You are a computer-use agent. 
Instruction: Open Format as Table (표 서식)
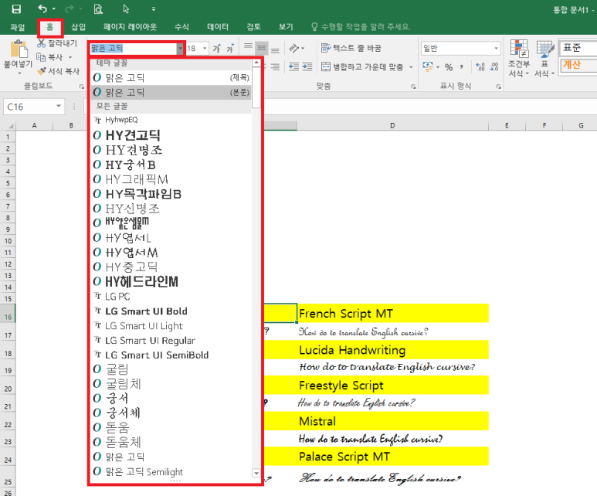tap(544, 58)
